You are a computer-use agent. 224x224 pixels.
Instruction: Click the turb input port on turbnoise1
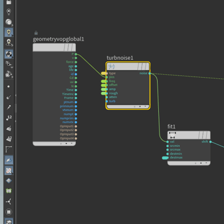point(107,101)
